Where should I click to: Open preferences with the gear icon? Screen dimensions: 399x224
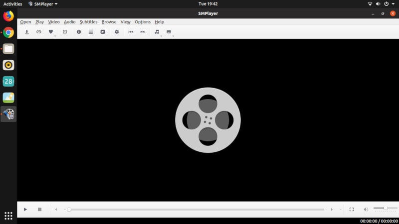[117, 32]
